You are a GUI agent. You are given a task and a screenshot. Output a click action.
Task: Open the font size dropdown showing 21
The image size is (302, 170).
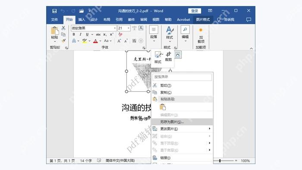(x=129, y=28)
